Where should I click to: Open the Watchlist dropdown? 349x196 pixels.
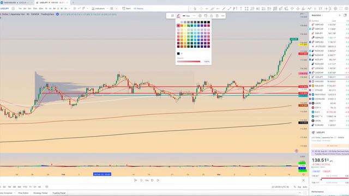[x=317, y=15]
